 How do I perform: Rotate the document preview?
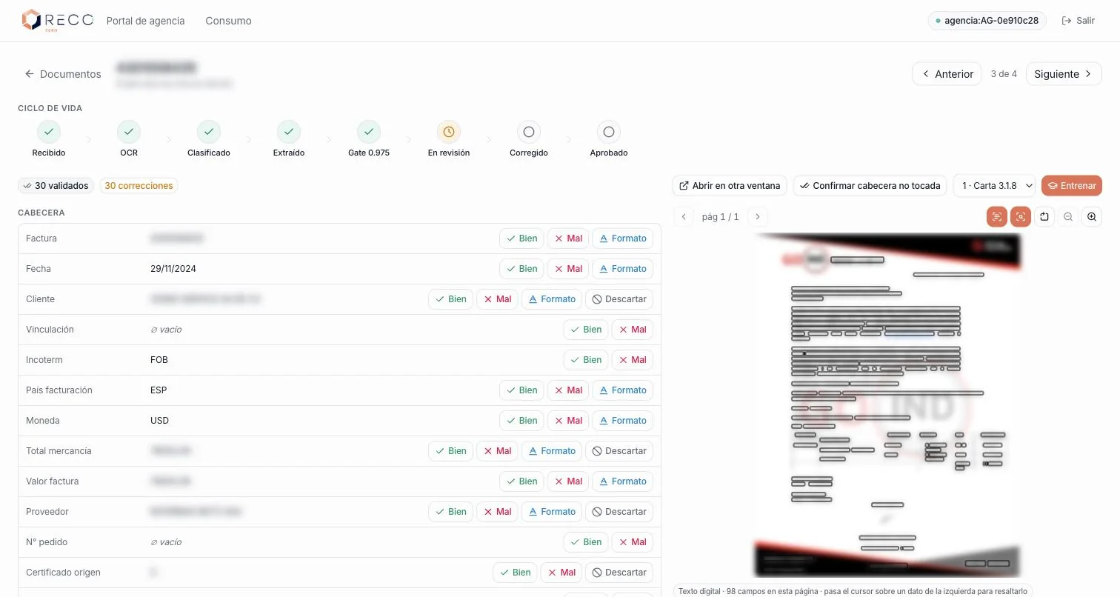1044,217
